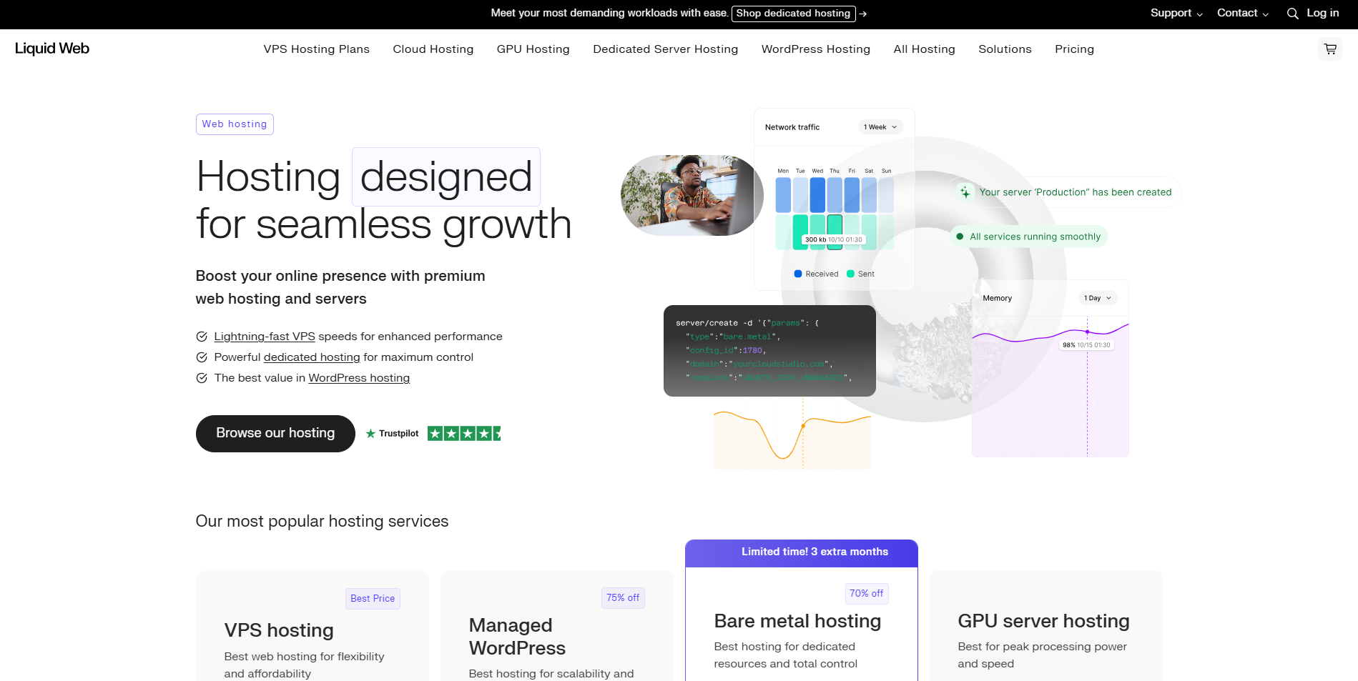Open the shopping cart icon
1358x681 pixels.
point(1329,49)
